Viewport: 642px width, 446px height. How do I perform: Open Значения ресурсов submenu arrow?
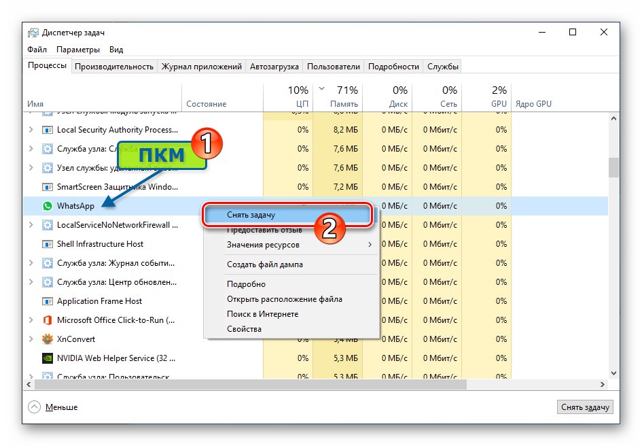coord(370,245)
